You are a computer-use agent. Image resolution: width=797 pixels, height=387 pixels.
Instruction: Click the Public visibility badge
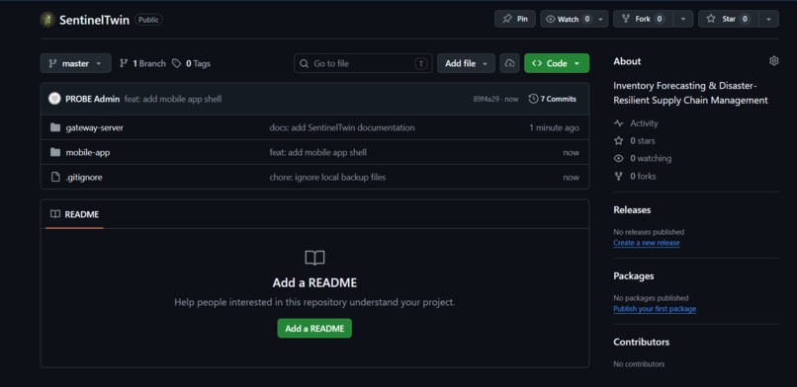coord(148,20)
